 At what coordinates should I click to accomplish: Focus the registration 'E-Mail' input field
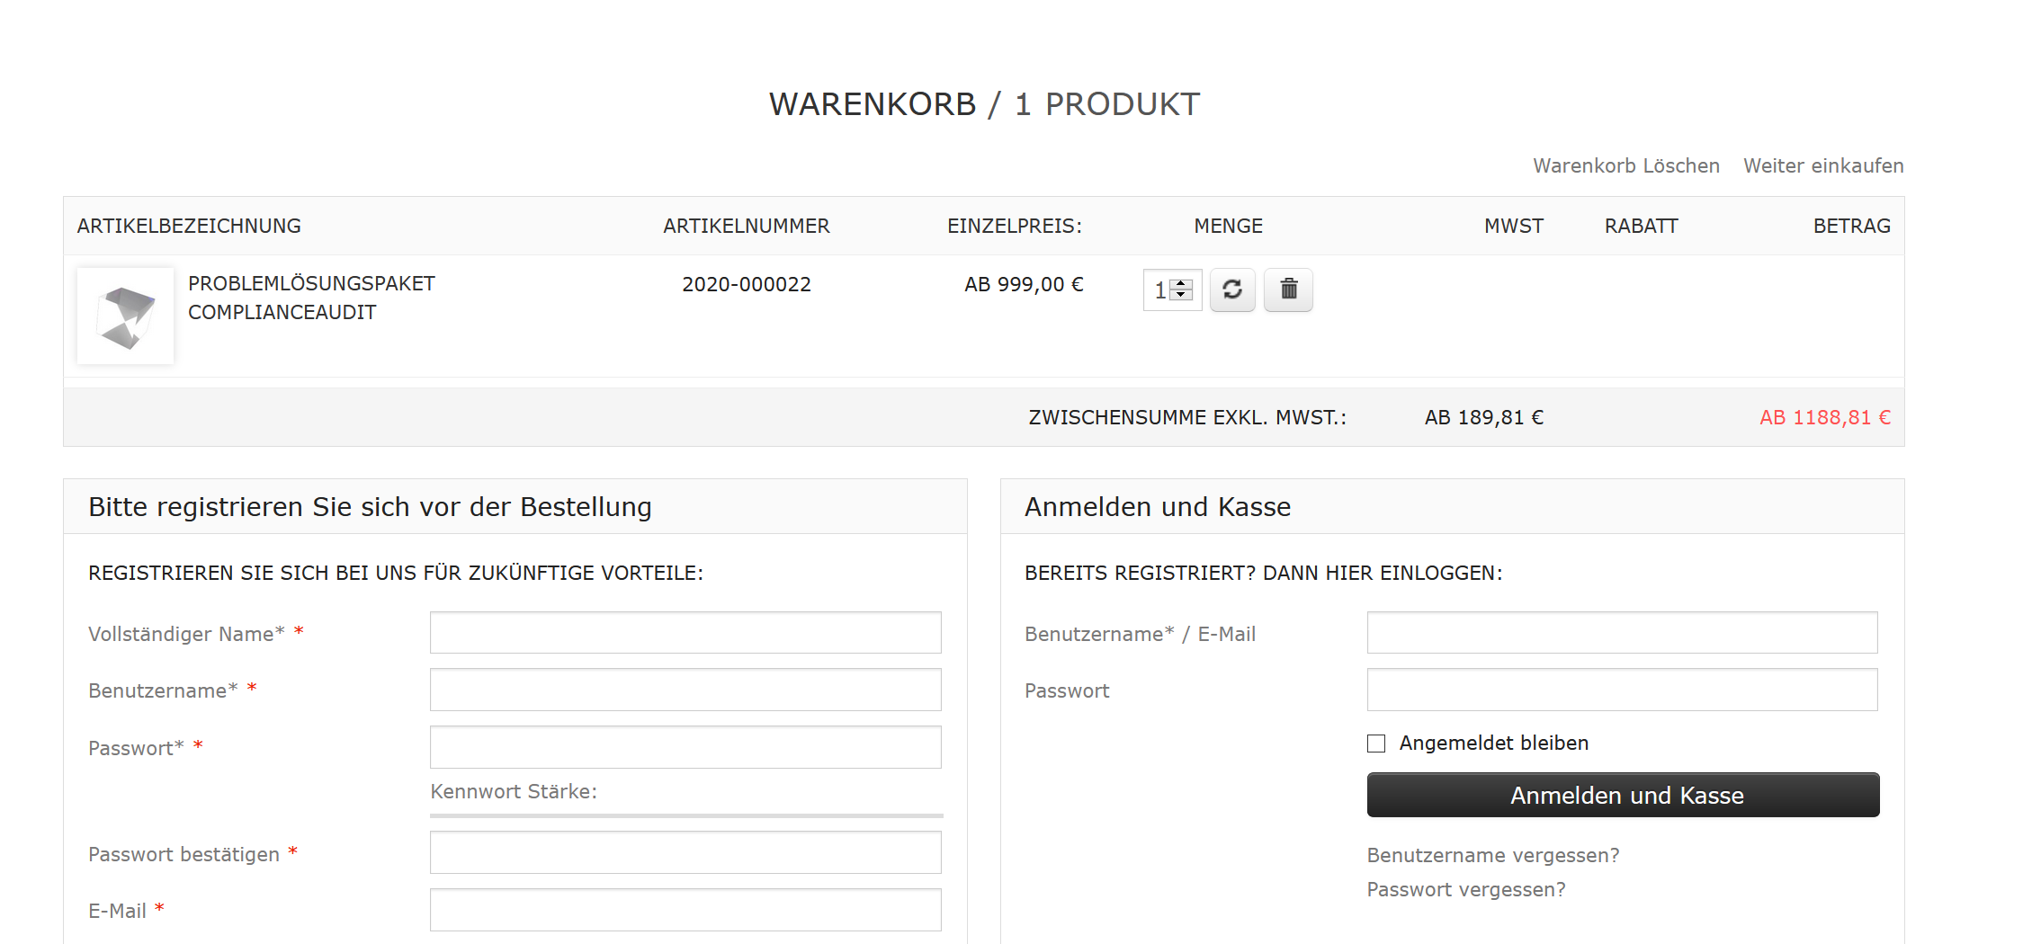[x=685, y=910]
